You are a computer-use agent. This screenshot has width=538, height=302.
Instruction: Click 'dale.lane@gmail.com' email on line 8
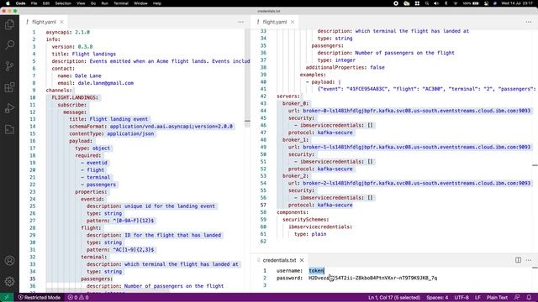(x=105, y=83)
